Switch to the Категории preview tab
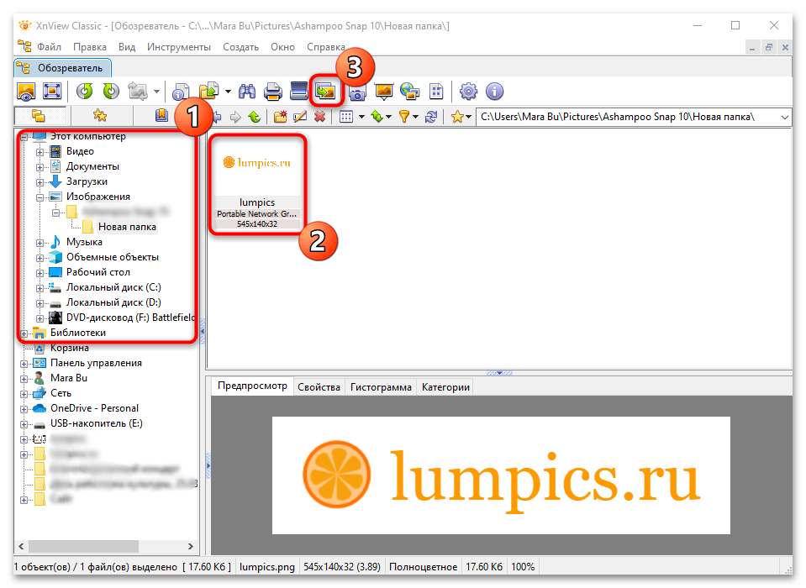Viewport: 806px width, 588px height. click(x=445, y=386)
